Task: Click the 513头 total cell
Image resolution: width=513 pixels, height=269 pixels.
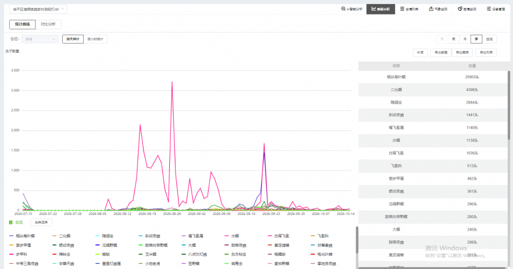Action: tap(472, 166)
